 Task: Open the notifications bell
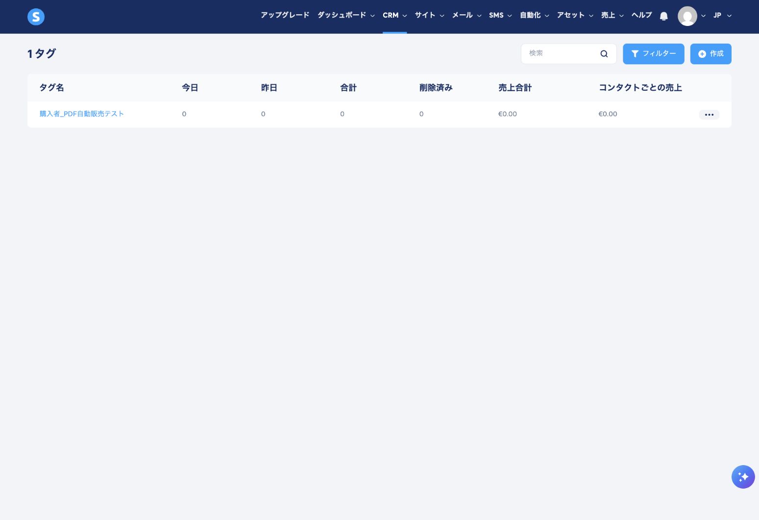[x=663, y=16]
